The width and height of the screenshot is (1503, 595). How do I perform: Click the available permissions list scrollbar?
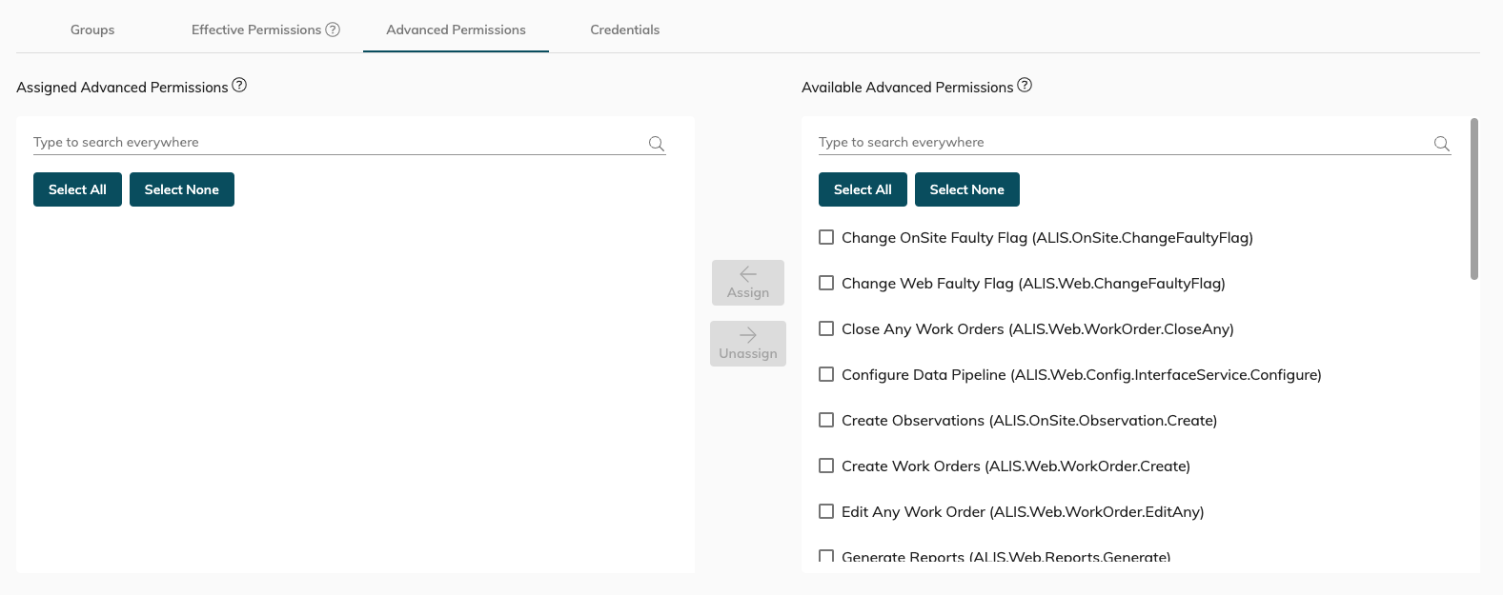pyautogui.click(x=1473, y=200)
